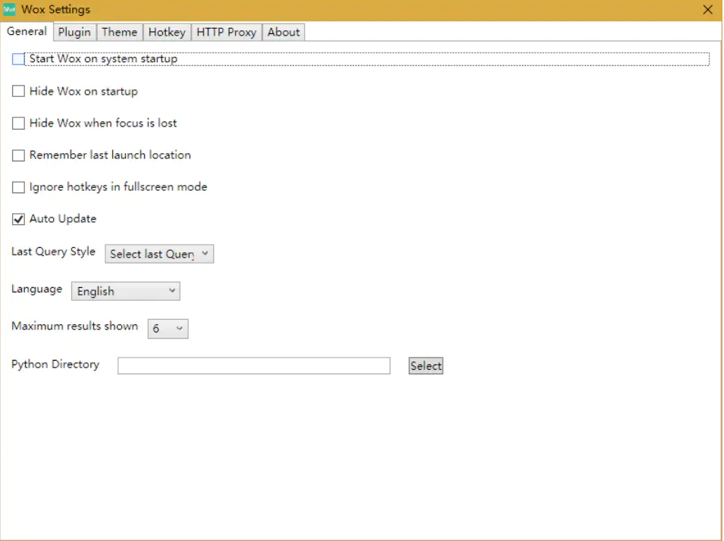Open the Plugin tab

pyautogui.click(x=74, y=33)
